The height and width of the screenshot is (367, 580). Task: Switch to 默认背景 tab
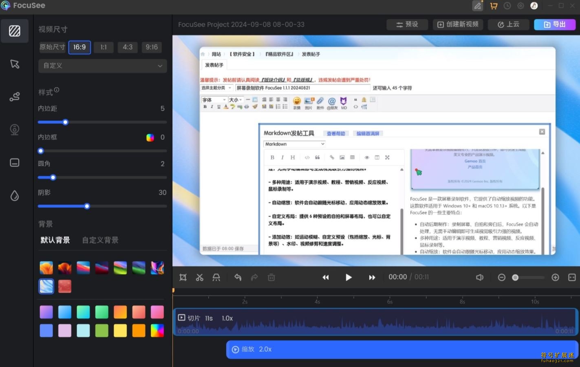(55, 240)
